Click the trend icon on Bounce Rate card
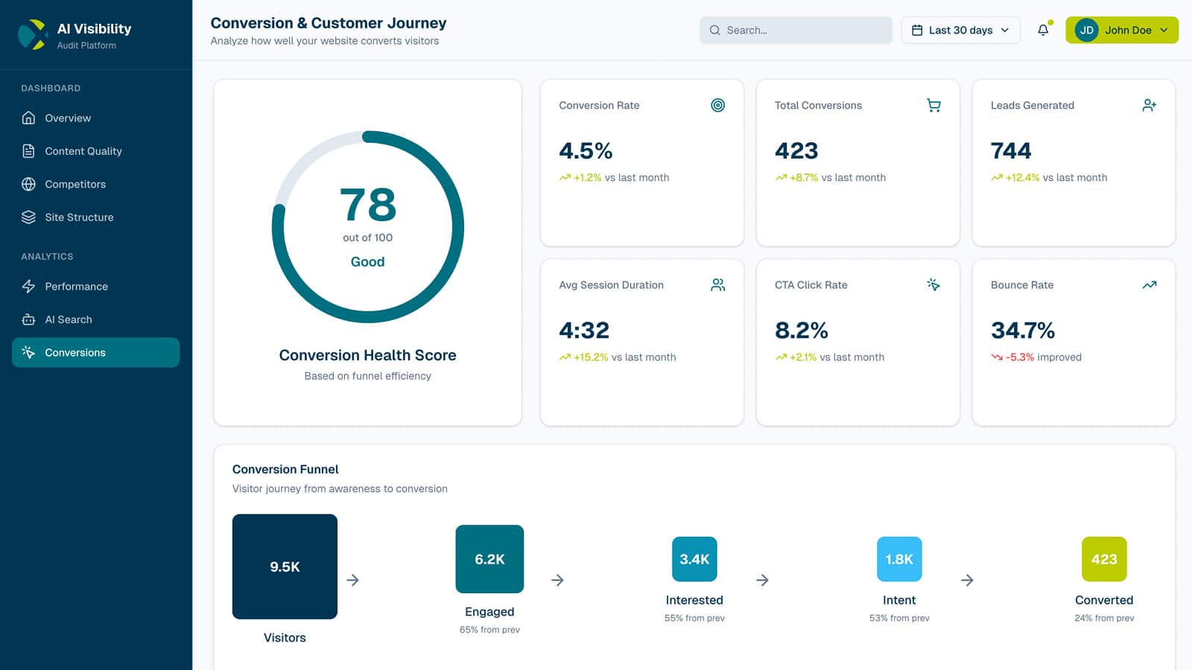Image resolution: width=1192 pixels, height=670 pixels. pos(1150,284)
